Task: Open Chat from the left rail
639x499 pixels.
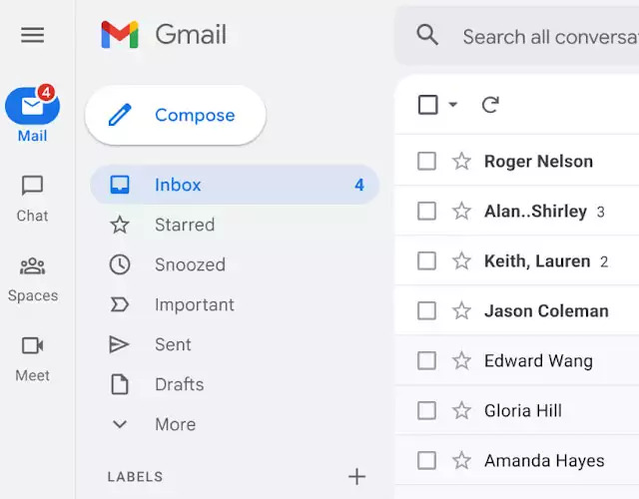Action: [32, 187]
